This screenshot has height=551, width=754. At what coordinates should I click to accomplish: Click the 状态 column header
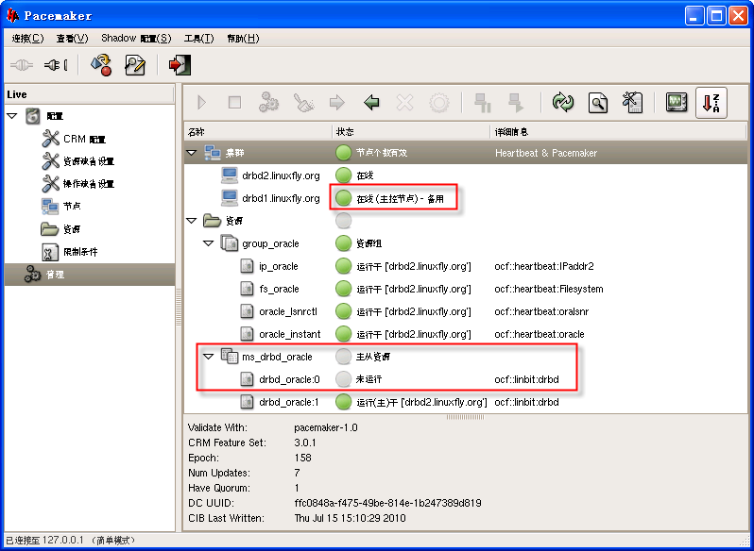pyautogui.click(x=346, y=131)
